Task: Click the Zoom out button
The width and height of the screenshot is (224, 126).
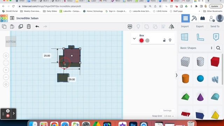Action: [x=6, y=77]
